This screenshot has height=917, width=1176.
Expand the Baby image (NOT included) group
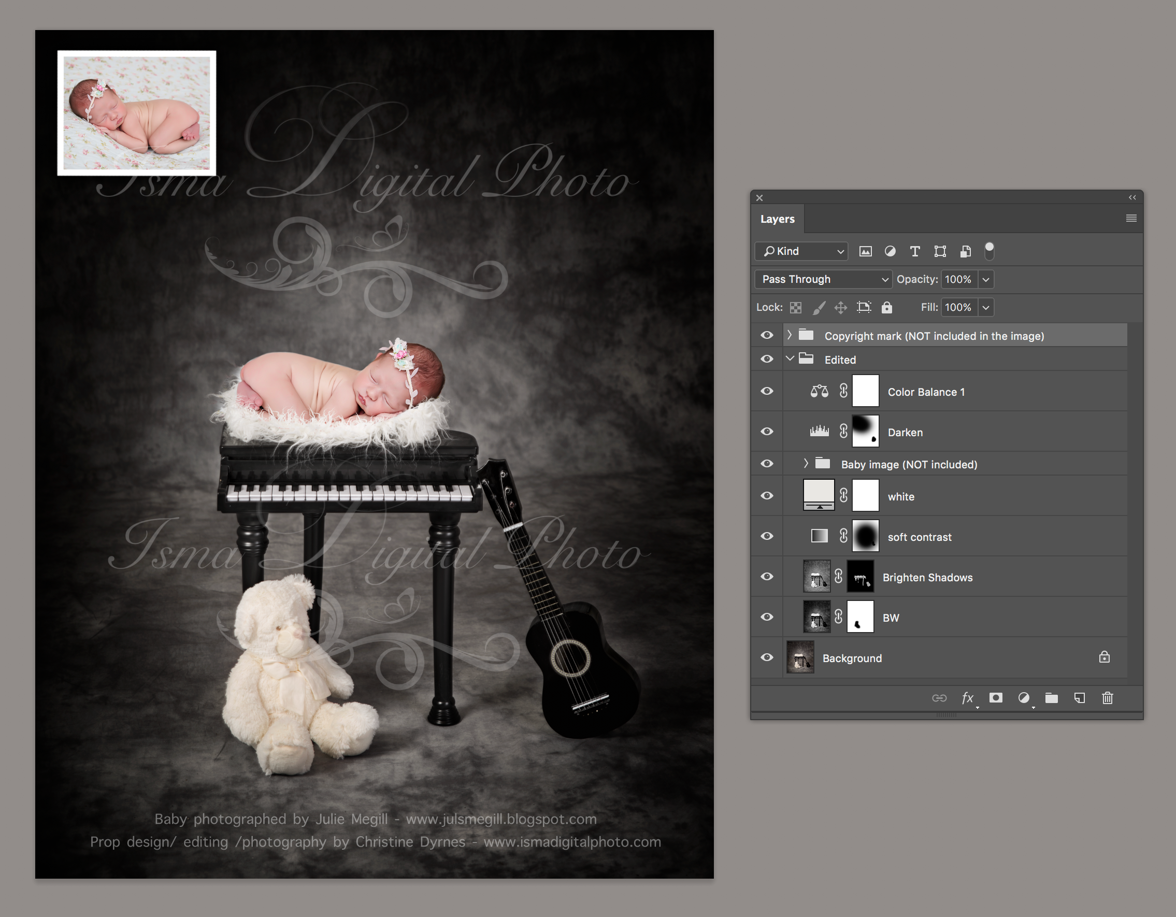(806, 463)
